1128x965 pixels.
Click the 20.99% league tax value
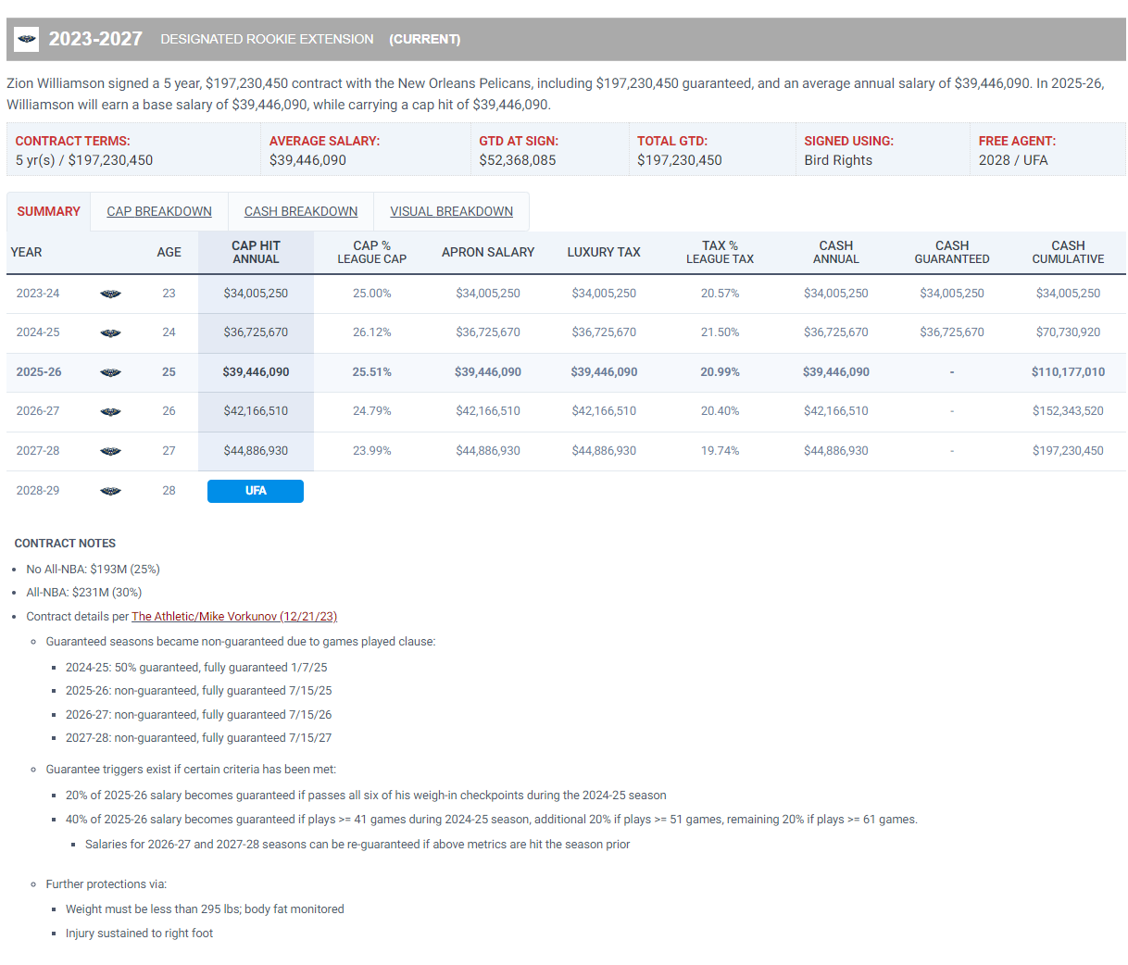pyautogui.click(x=720, y=372)
